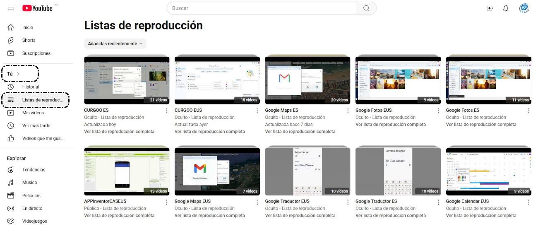The image size is (538, 229).
Task: Open the notifications bell
Action: pos(506,8)
